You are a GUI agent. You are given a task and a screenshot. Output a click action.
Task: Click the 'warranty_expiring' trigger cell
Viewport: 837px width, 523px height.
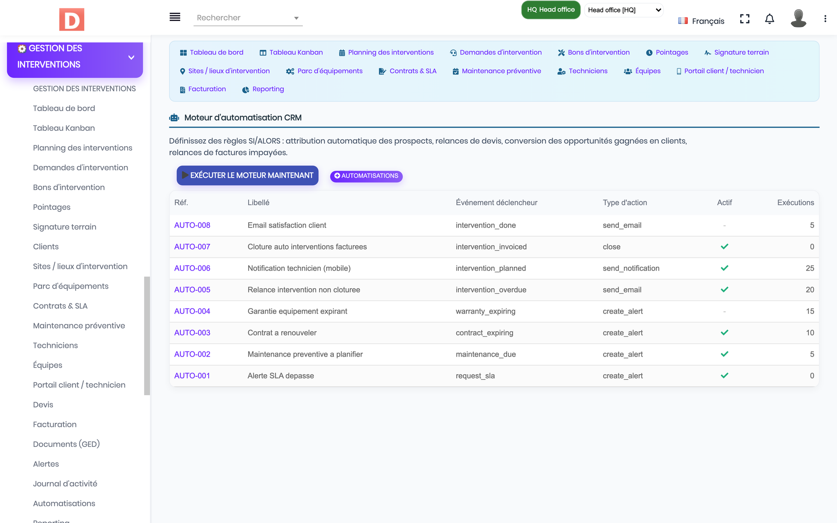pyautogui.click(x=486, y=311)
